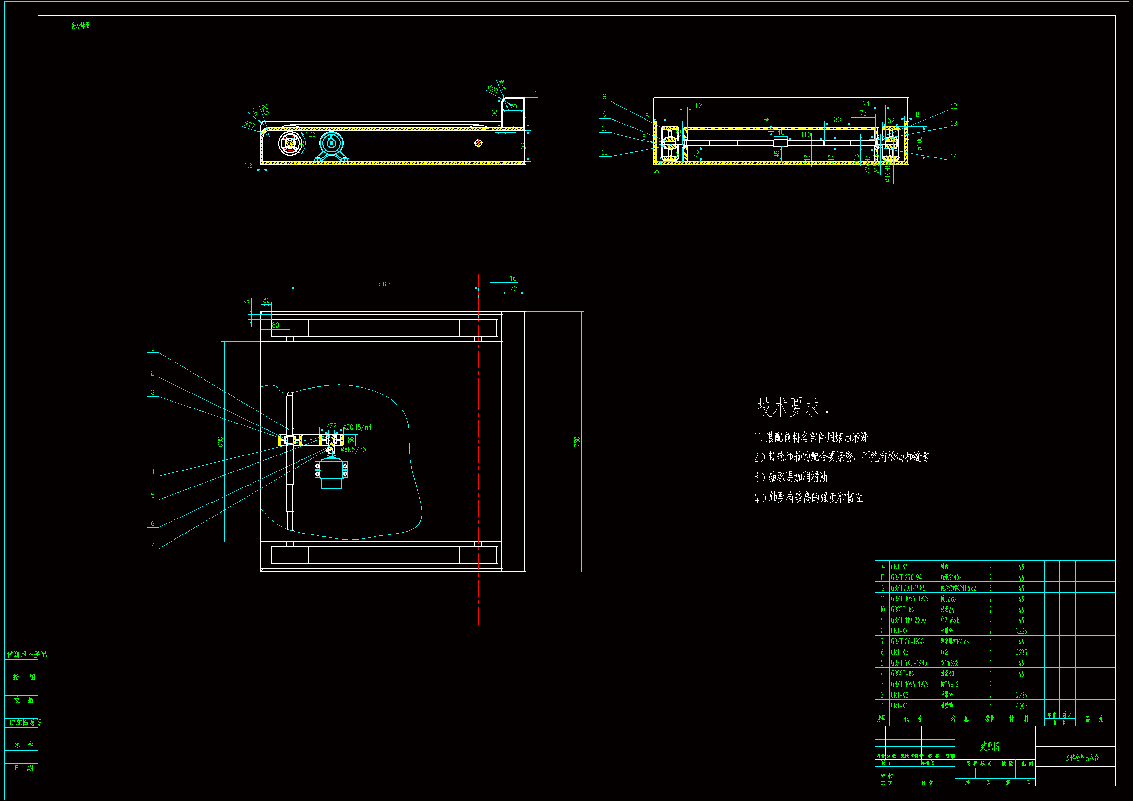This screenshot has height=801, width=1133.
Task: Click technical requirement line 3 about bearing lubrication
Action: point(790,477)
